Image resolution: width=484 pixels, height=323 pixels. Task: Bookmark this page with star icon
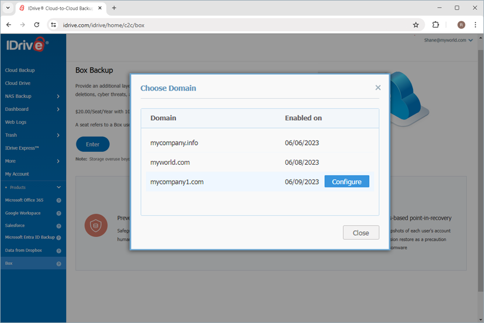(x=416, y=25)
